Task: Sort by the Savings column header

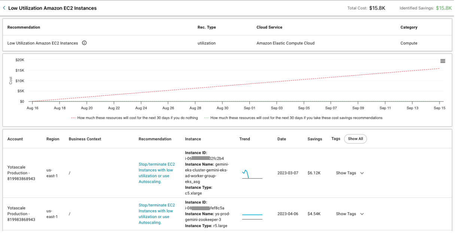Action: (315, 139)
